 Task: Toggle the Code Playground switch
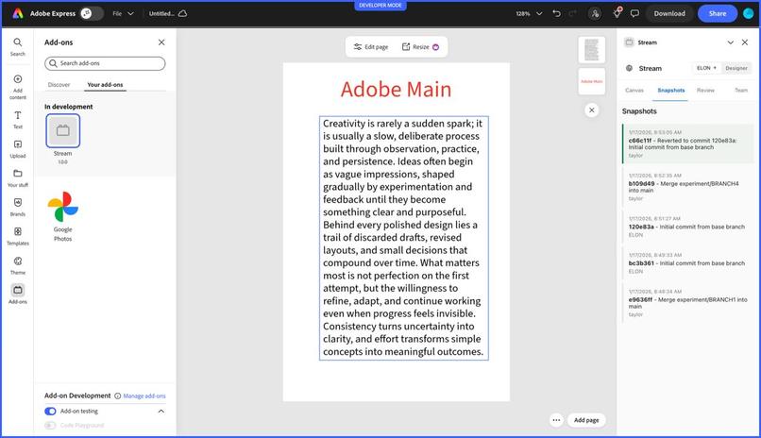coord(50,426)
